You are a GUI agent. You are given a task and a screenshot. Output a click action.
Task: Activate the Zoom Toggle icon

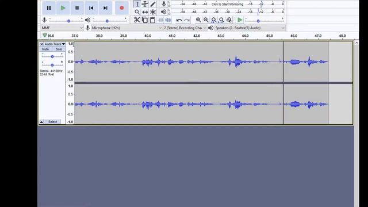pos(229,20)
